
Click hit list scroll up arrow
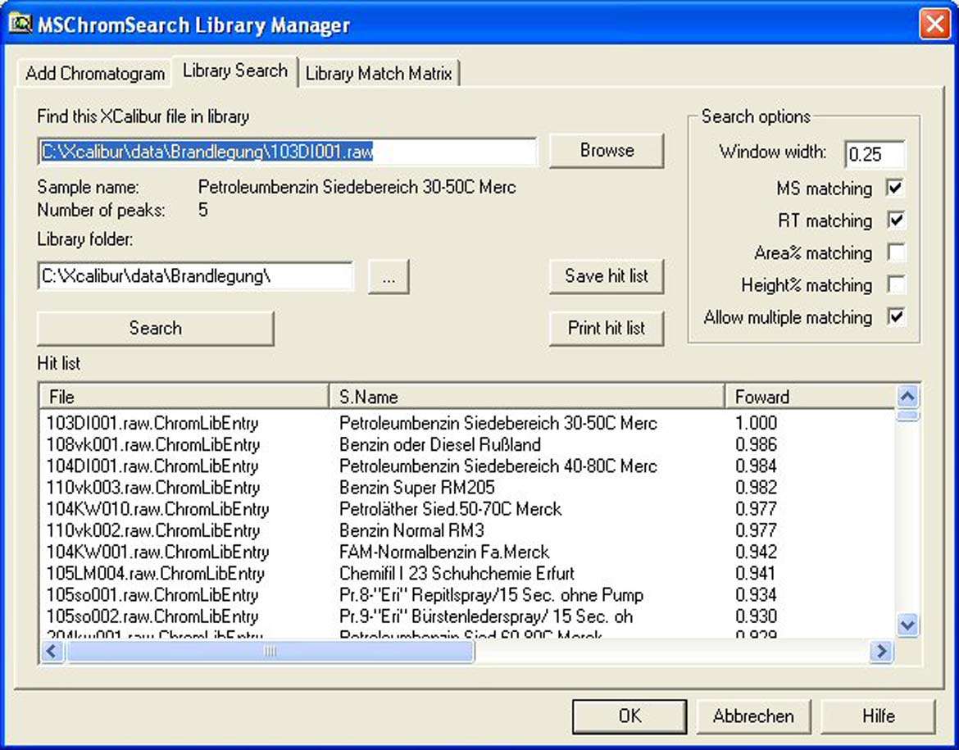907,397
